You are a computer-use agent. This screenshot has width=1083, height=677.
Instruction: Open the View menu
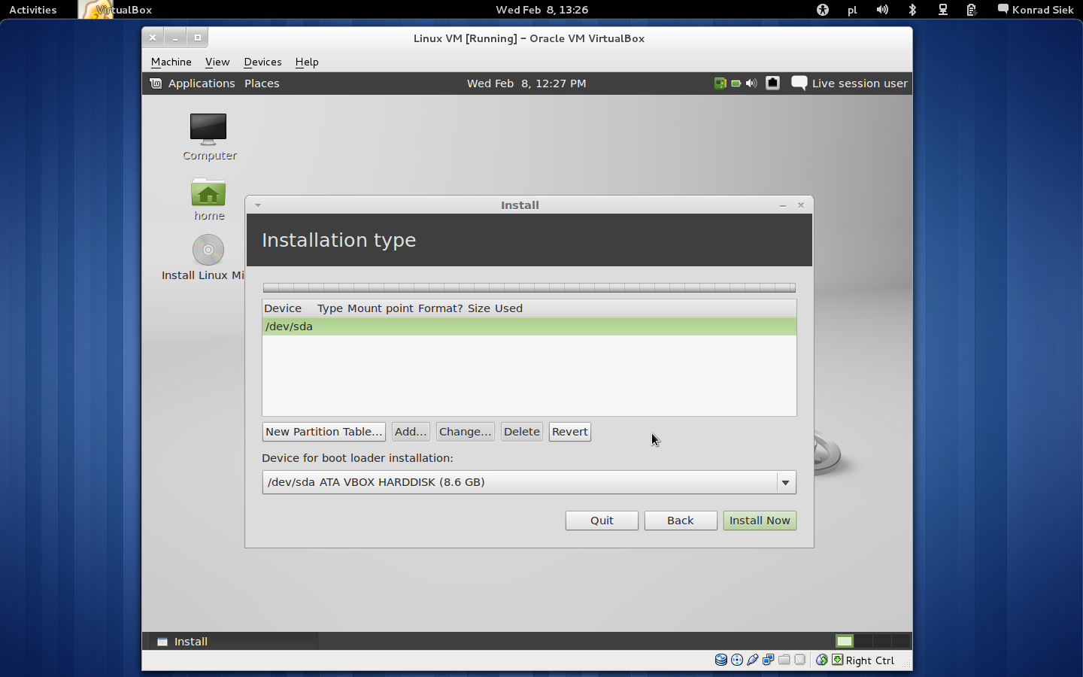(217, 62)
